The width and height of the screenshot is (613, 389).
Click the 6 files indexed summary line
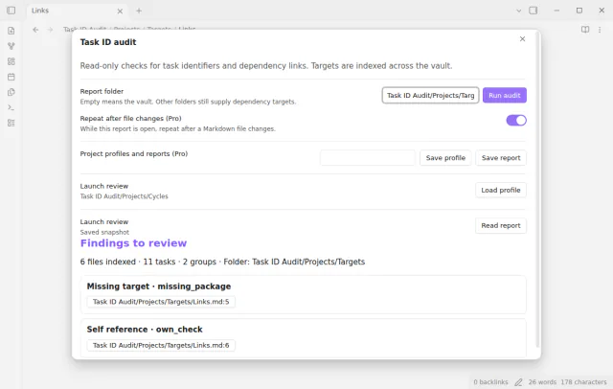[x=222, y=262]
